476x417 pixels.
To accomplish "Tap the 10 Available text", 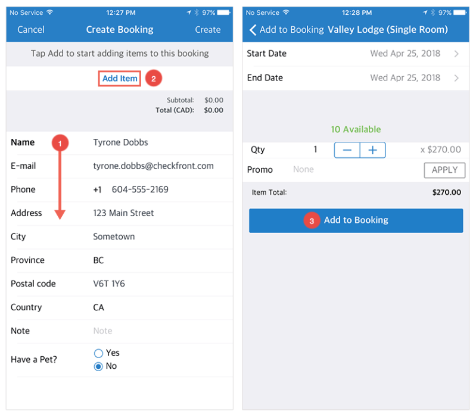I will pos(356,129).
